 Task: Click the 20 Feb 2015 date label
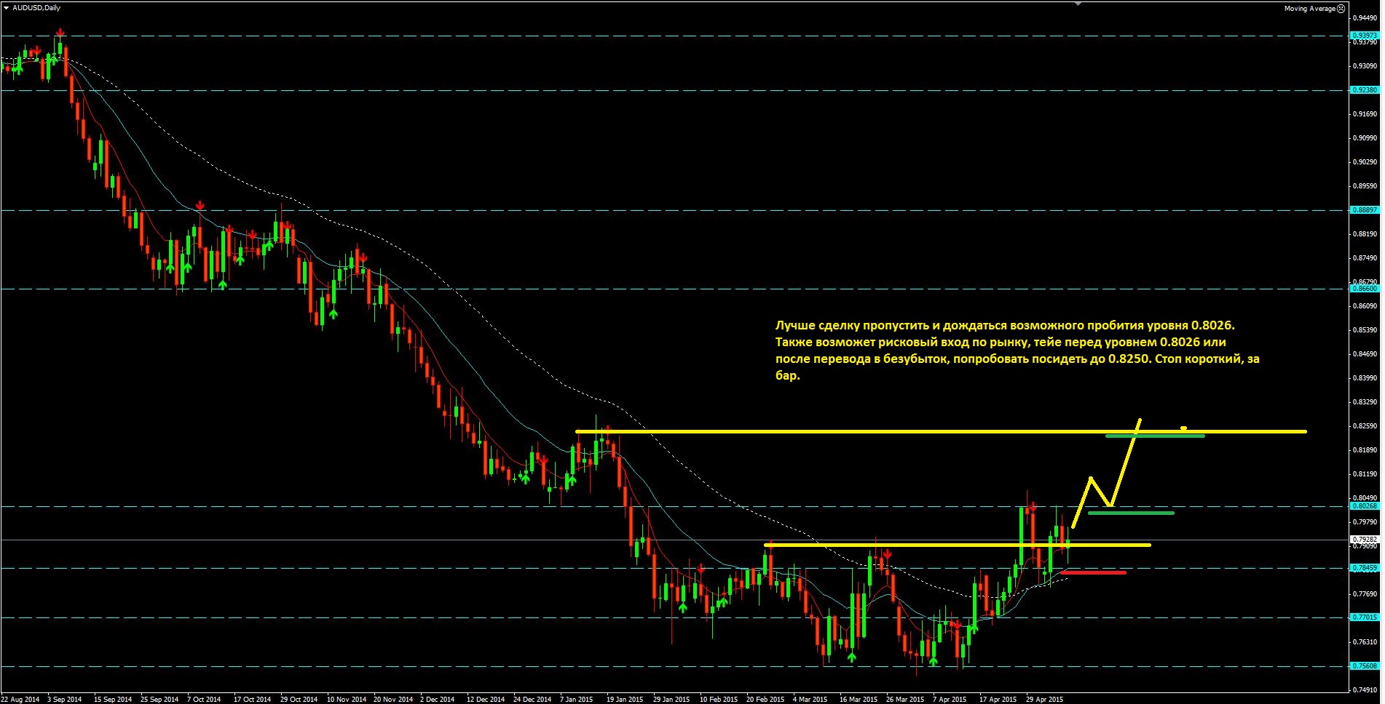765,699
